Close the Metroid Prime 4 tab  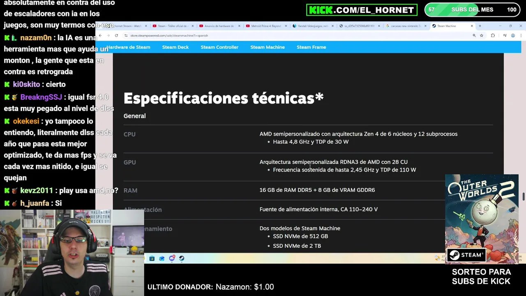pyautogui.click(x=286, y=26)
